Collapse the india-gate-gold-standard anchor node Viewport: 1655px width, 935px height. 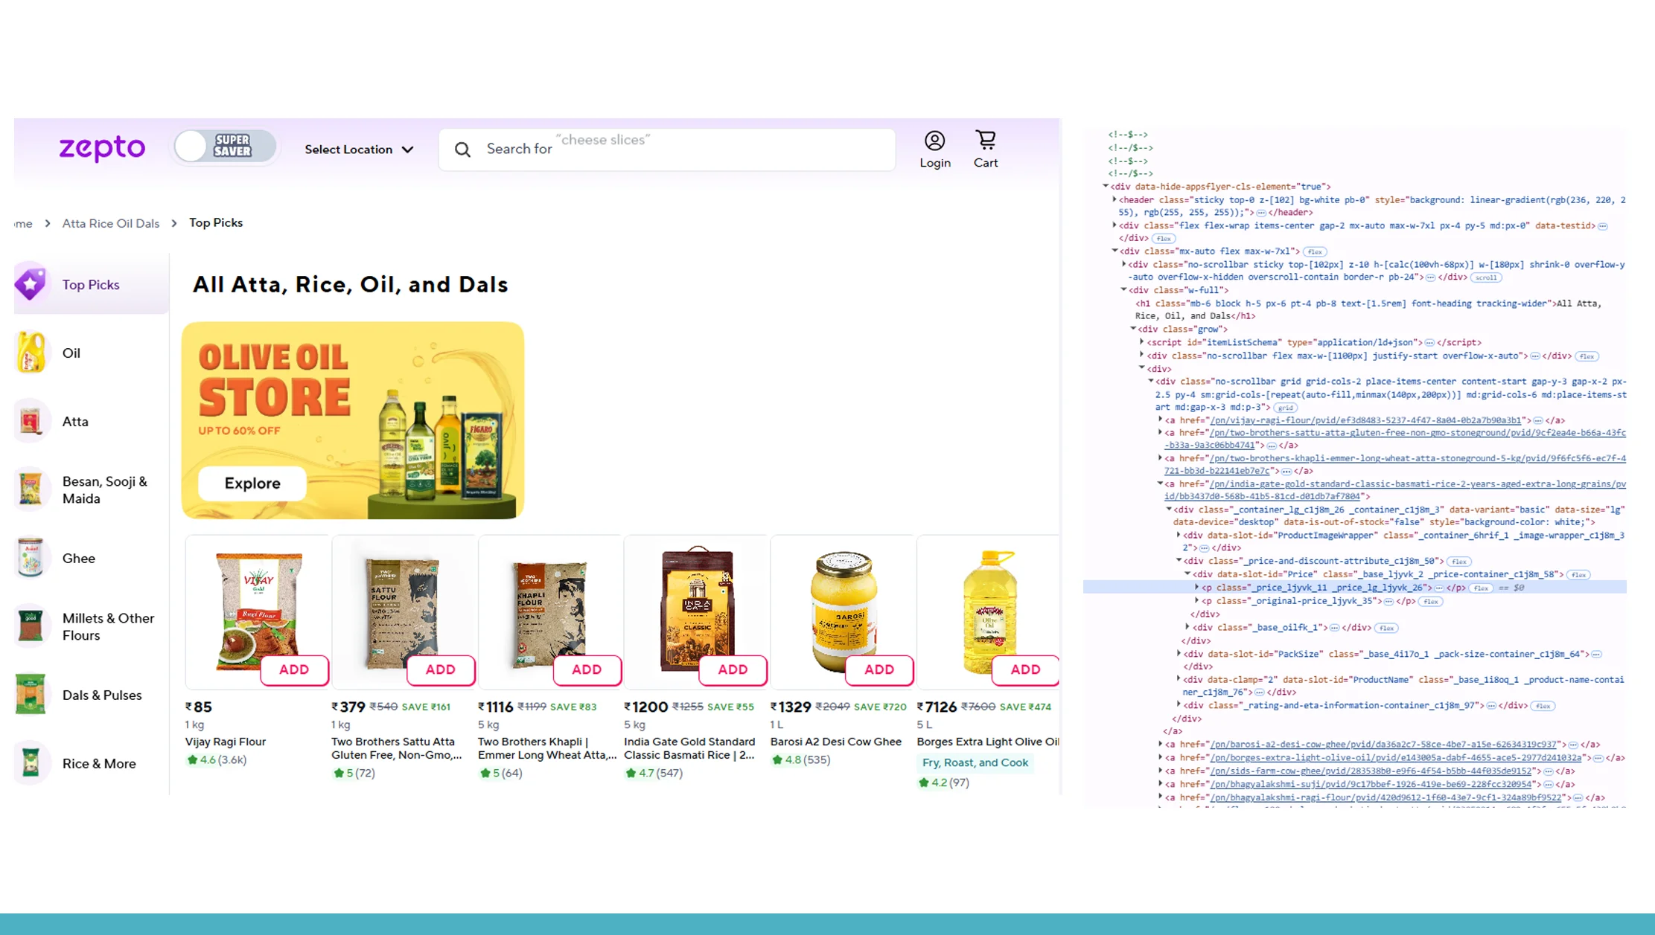click(x=1160, y=484)
